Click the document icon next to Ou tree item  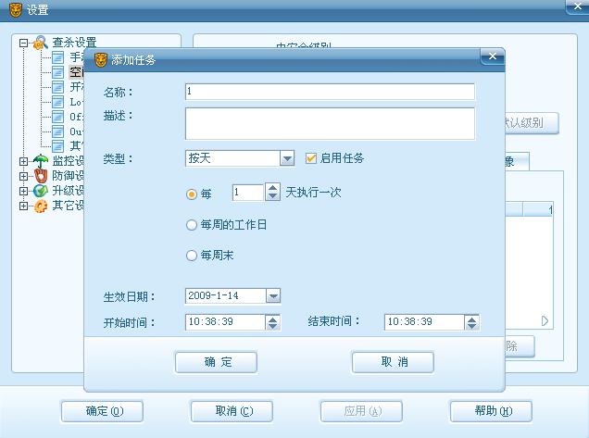click(57, 131)
